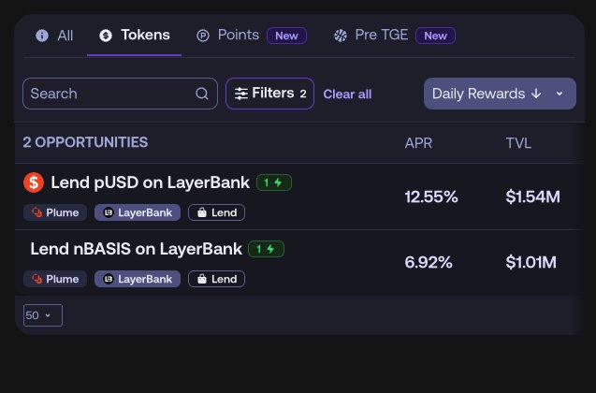
Task: Click the green 1 rewards badge on pUSD row
Action: (x=274, y=182)
